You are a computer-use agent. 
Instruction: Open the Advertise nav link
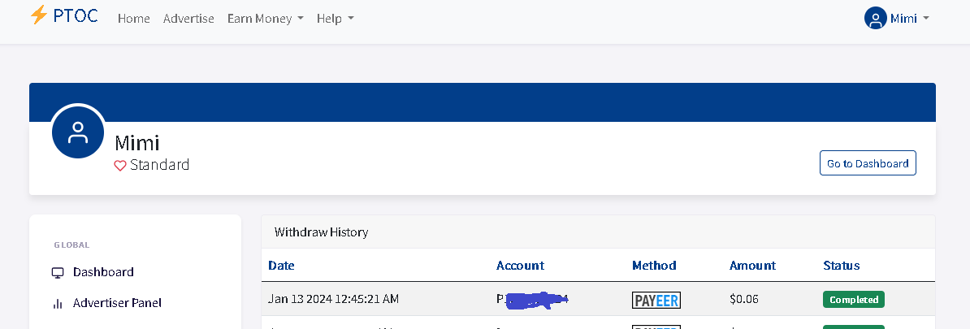(x=188, y=19)
